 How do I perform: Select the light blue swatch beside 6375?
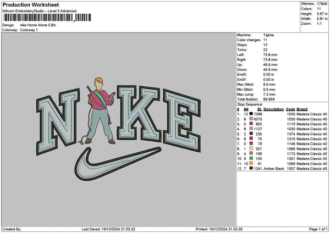(251, 119)
